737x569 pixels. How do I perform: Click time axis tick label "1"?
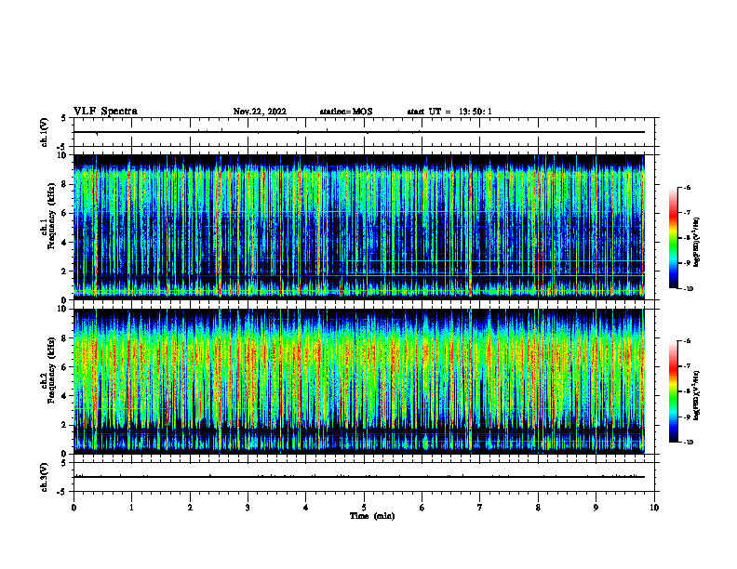pos(131,508)
